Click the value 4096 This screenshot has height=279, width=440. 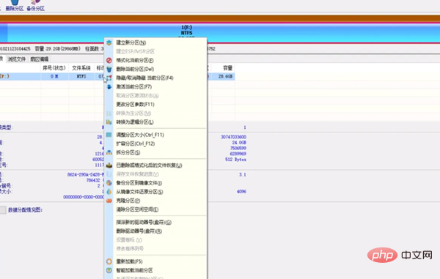tap(241, 192)
